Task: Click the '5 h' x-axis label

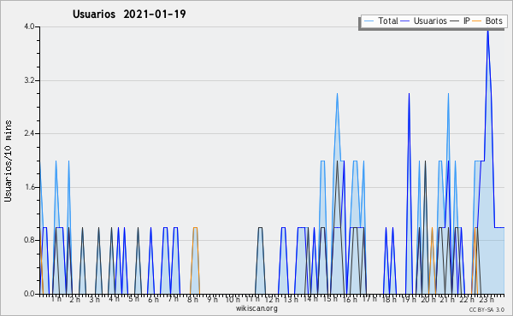Action: pyautogui.click(x=134, y=299)
